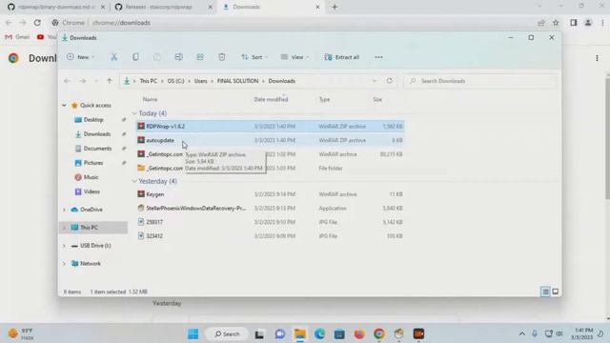
Task: Select the StellarPhoenixWindowsDataRecovery application file
Action: [x=270, y=208]
